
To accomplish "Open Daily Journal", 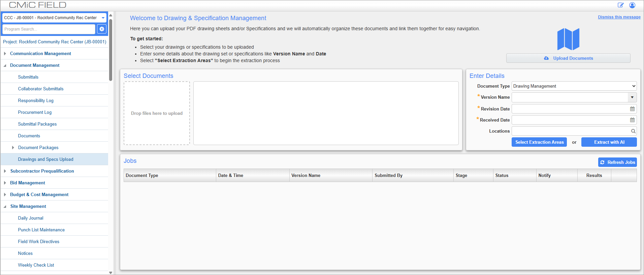I will (31, 218).
